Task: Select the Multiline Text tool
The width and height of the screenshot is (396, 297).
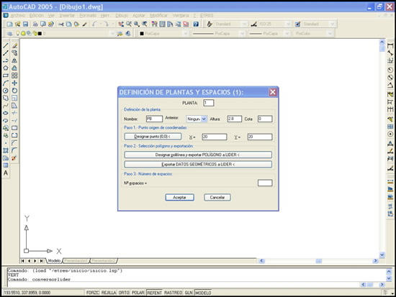Action: (x=6, y=173)
